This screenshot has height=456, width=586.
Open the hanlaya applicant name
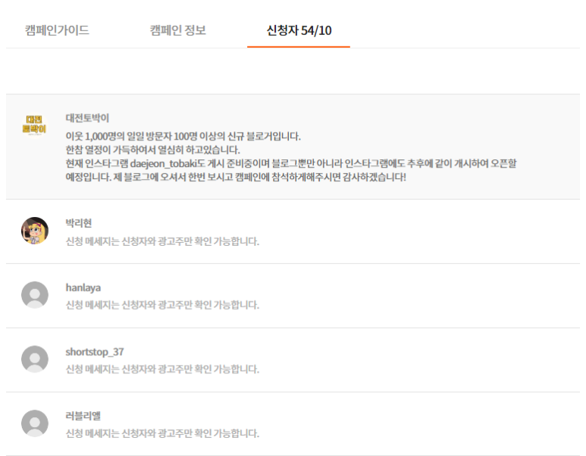pos(83,288)
